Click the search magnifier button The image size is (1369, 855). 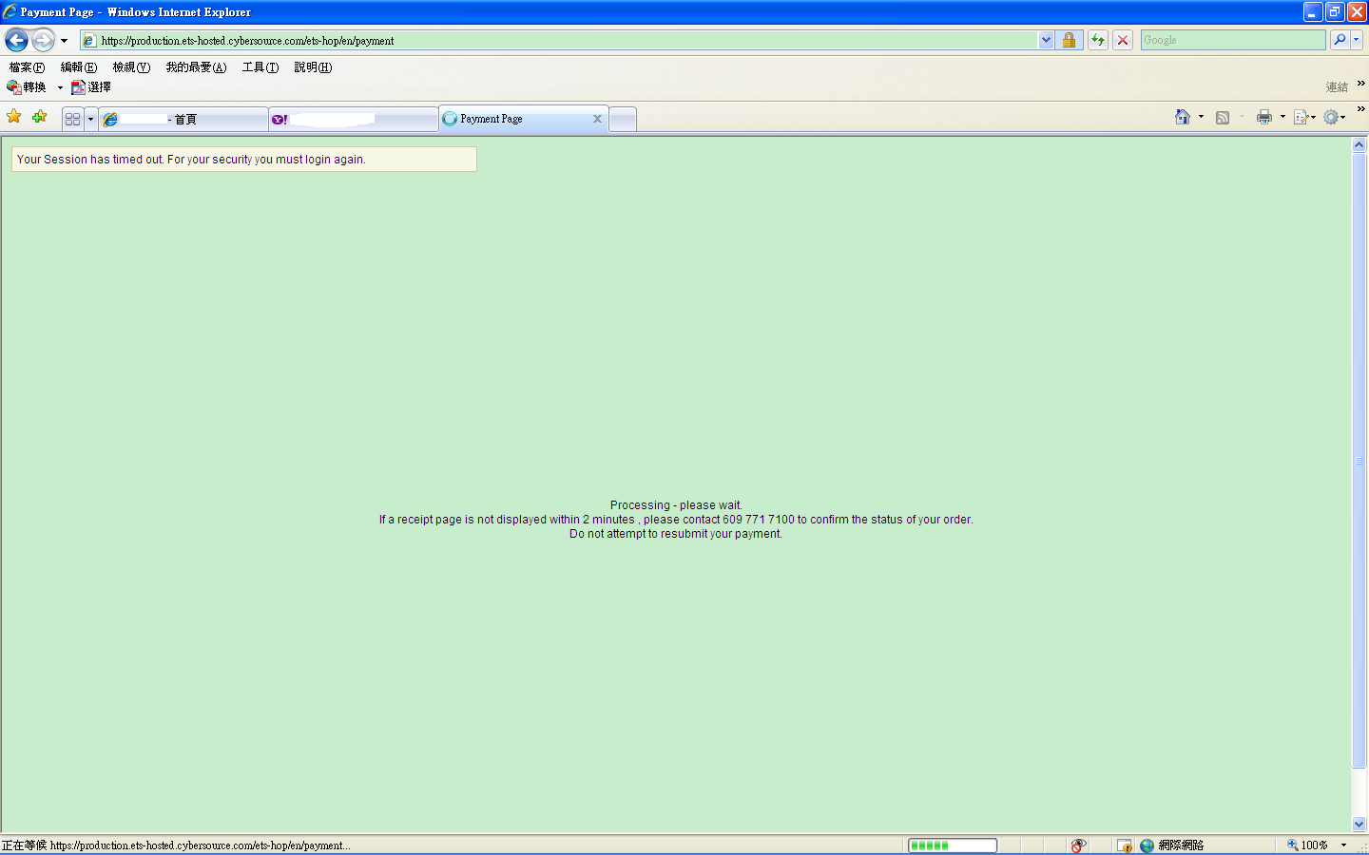pos(1340,40)
